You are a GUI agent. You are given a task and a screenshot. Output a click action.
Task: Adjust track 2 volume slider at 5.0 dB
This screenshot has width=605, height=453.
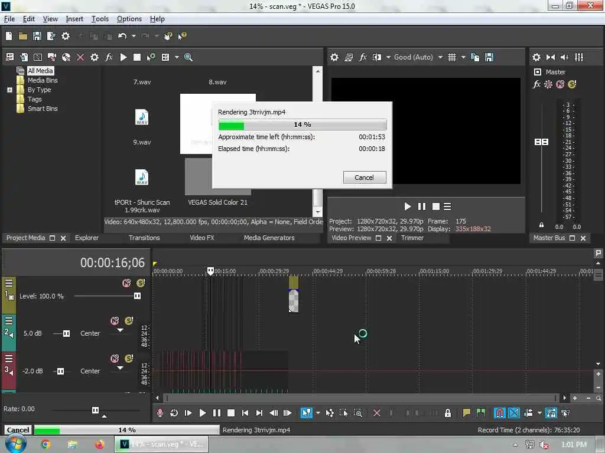point(66,334)
